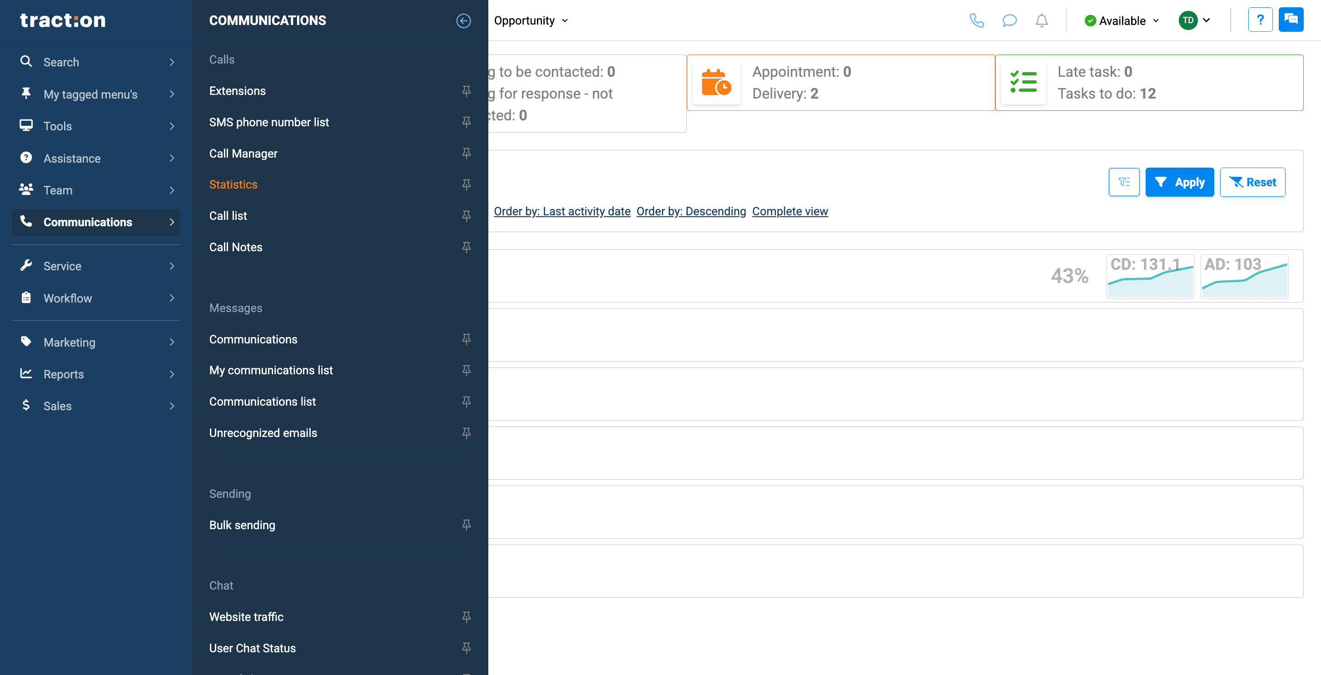
Task: Open Extensions from the Calls section
Action: [238, 91]
